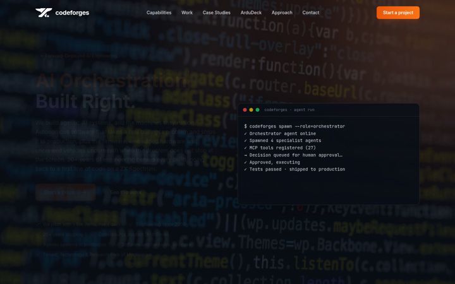Click the green dot in terminal window

(257, 110)
